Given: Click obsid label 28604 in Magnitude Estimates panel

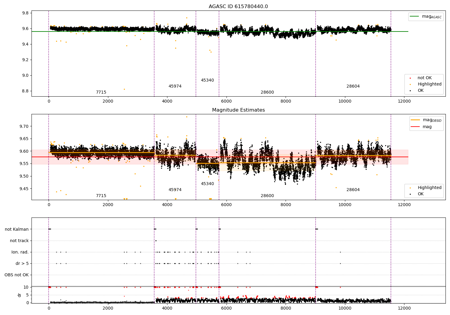Looking at the screenshot, I should point(353,190).
